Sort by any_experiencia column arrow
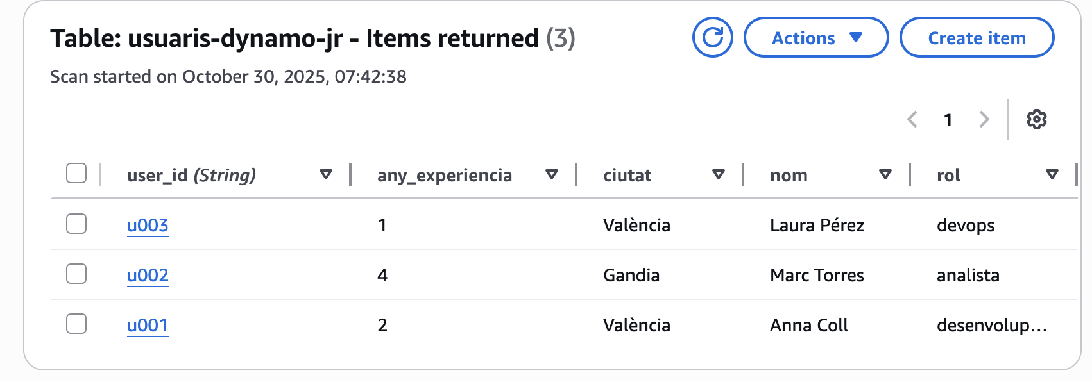This screenshot has height=382, width=1092. point(551,174)
